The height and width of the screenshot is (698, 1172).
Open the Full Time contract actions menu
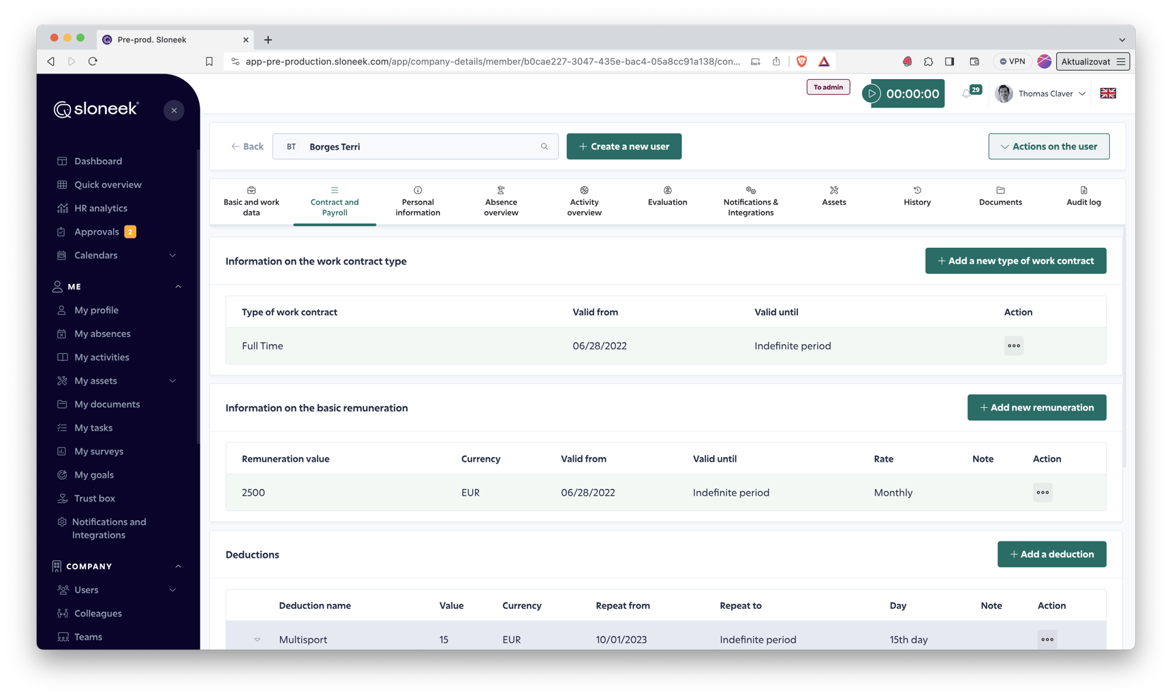[x=1013, y=345]
